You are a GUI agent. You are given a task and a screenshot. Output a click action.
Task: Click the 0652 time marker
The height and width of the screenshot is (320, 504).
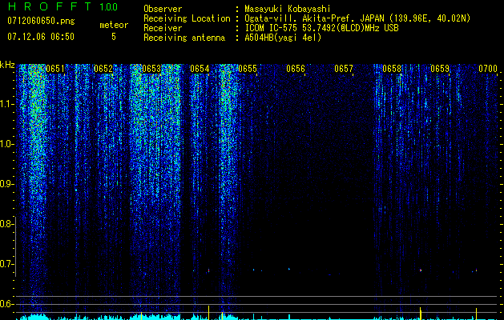tap(103, 69)
